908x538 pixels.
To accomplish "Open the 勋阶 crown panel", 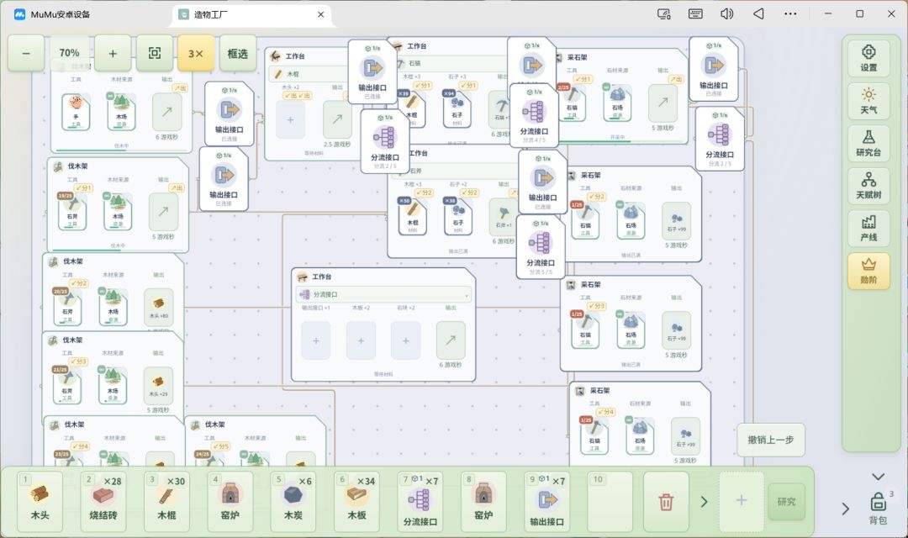I will (x=868, y=271).
